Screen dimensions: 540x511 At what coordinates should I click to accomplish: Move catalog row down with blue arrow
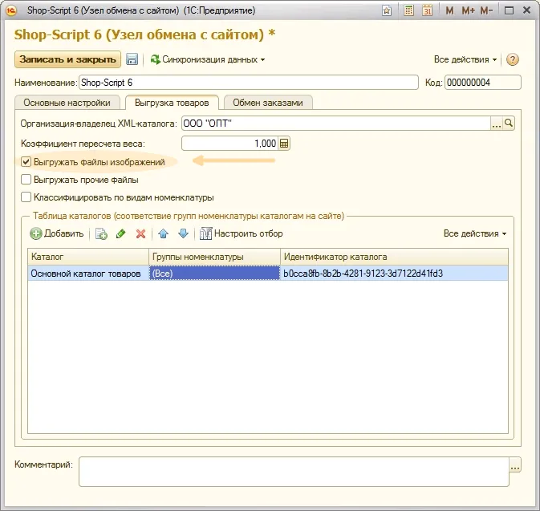tap(183, 233)
